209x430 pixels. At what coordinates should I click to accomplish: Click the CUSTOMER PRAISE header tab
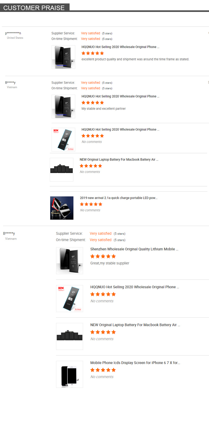coord(35,8)
